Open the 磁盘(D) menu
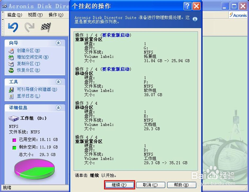 pyautogui.click(x=15, y=15)
